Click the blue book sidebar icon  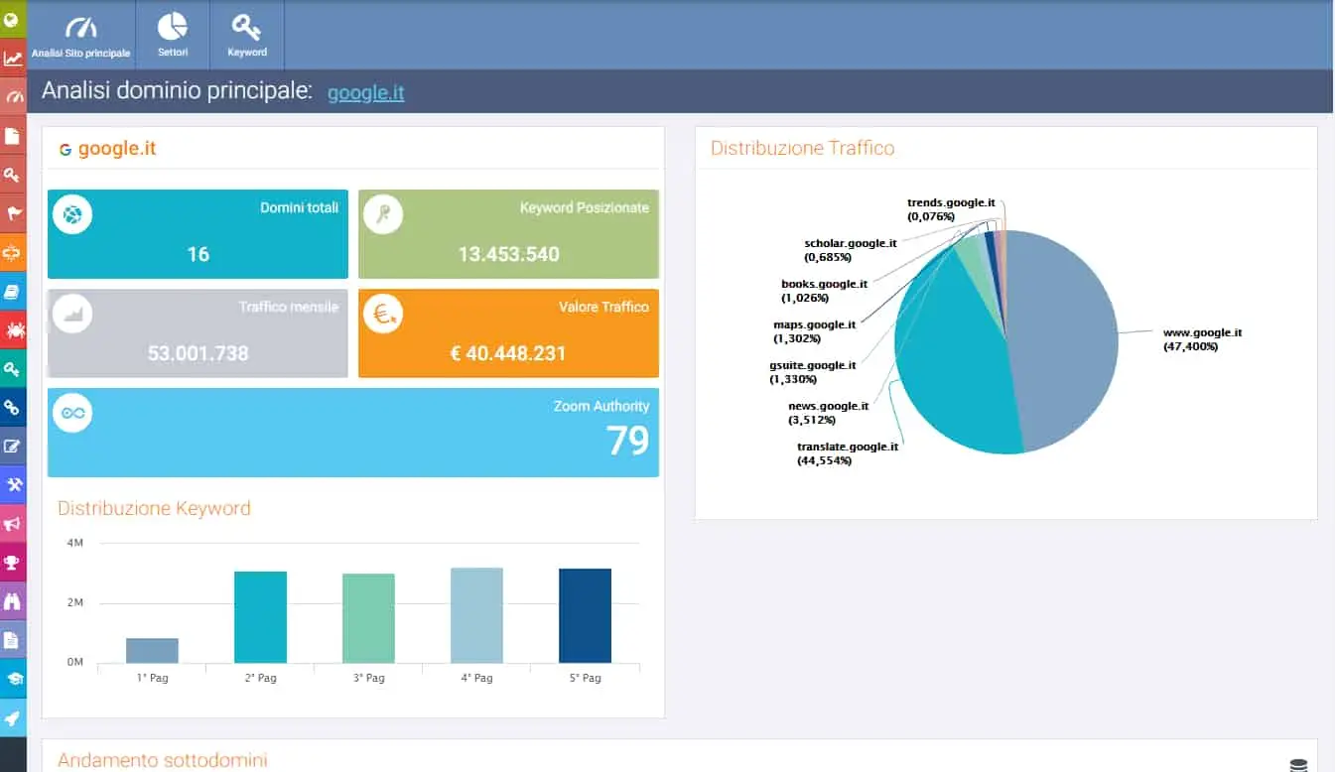tap(13, 291)
